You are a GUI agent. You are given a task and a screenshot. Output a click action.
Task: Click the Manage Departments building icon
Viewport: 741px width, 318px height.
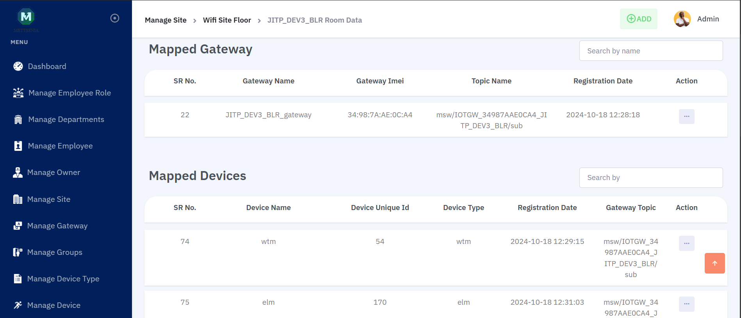pos(18,119)
